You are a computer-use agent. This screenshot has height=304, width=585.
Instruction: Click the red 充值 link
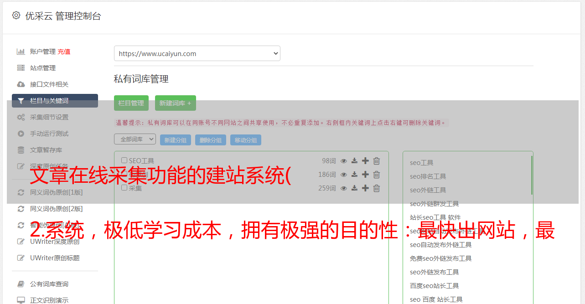64,52
